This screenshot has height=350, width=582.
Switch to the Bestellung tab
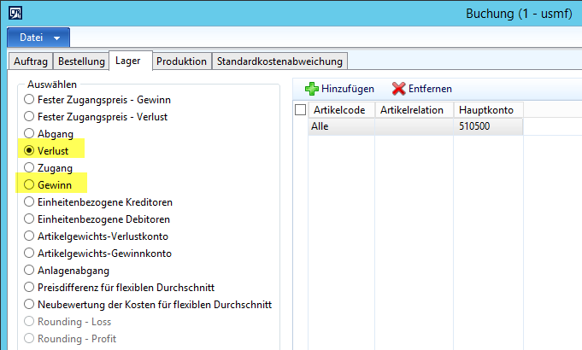pos(81,61)
